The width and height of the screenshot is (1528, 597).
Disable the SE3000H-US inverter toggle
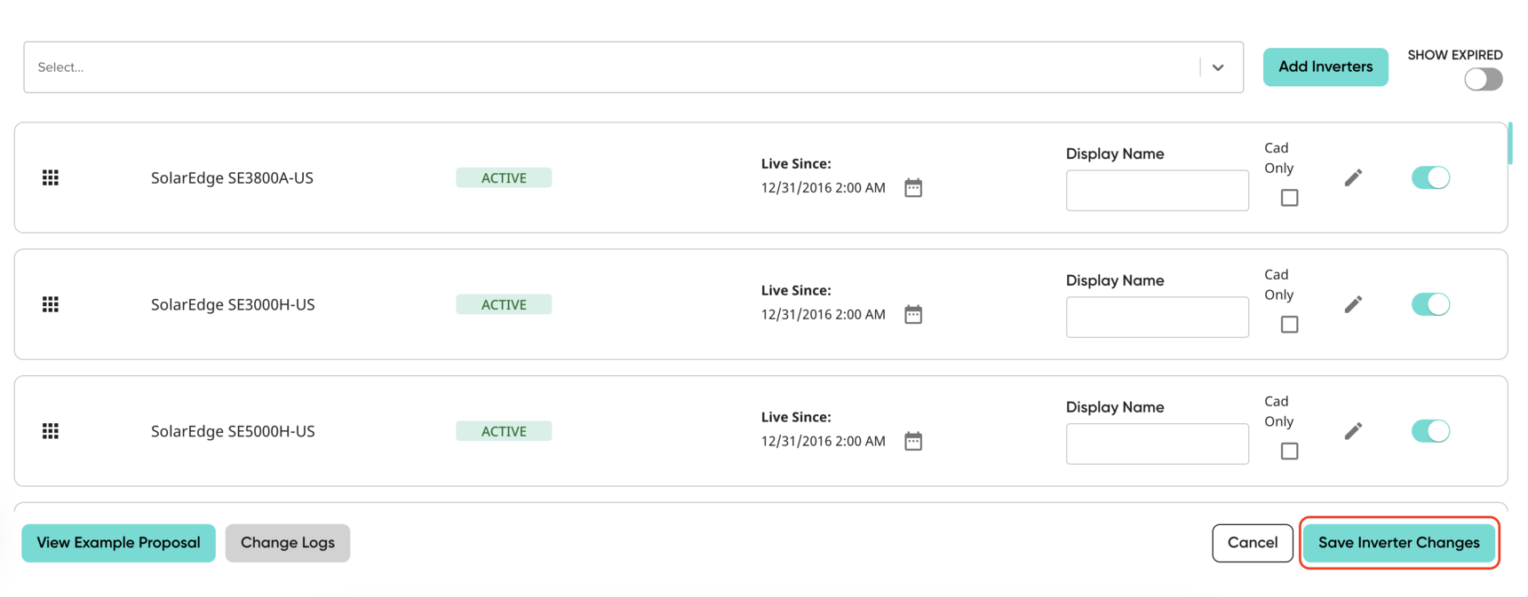[x=1430, y=304]
